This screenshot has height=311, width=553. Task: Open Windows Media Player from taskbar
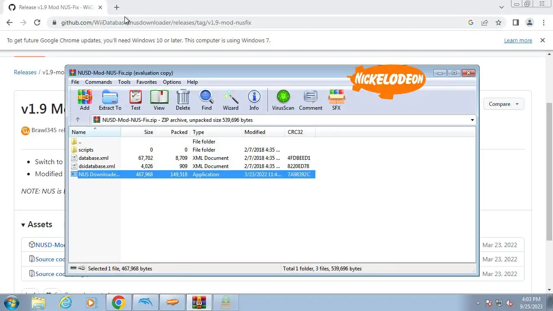[x=91, y=302]
